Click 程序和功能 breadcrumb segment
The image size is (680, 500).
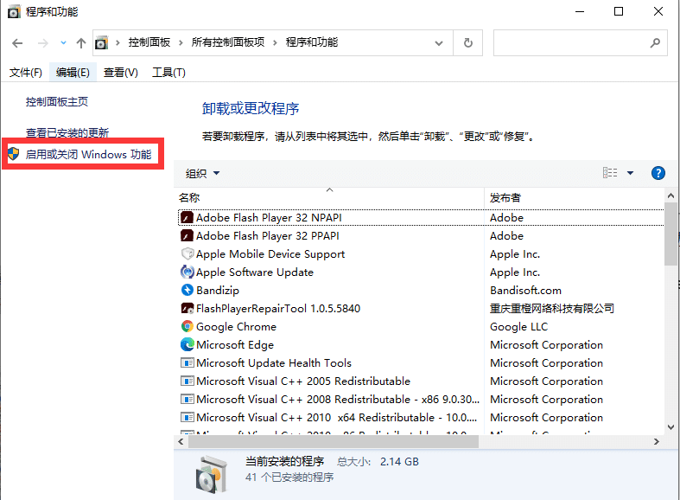[x=312, y=42]
